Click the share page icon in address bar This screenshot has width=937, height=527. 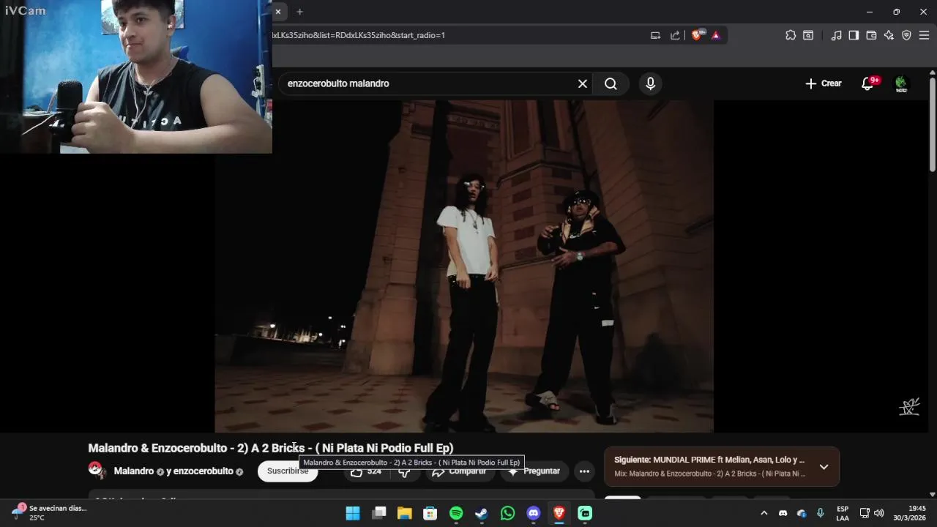[x=675, y=35]
